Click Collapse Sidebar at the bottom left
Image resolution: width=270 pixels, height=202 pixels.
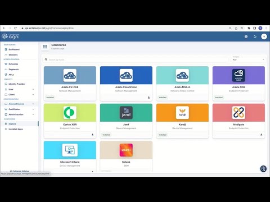click(20, 171)
